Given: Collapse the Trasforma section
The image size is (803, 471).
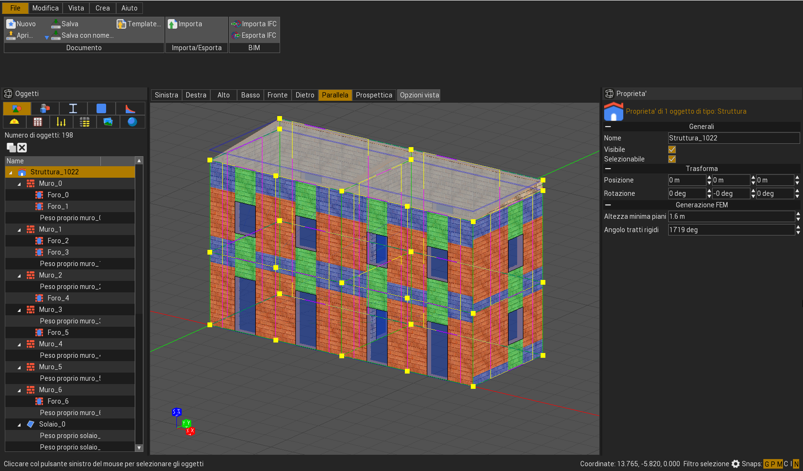Looking at the screenshot, I should pyautogui.click(x=608, y=169).
